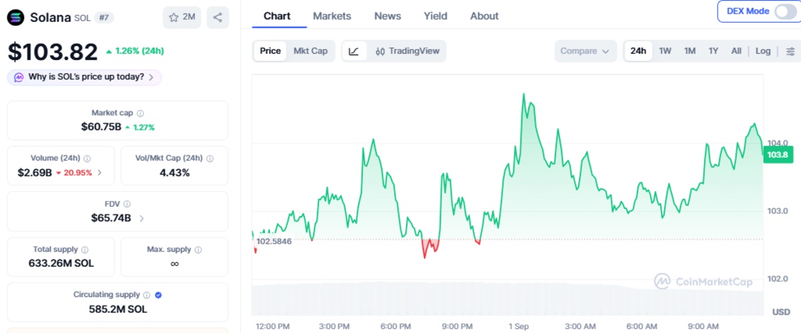Image resolution: width=801 pixels, height=333 pixels.
Task: Select the 24h time range
Action: (638, 51)
